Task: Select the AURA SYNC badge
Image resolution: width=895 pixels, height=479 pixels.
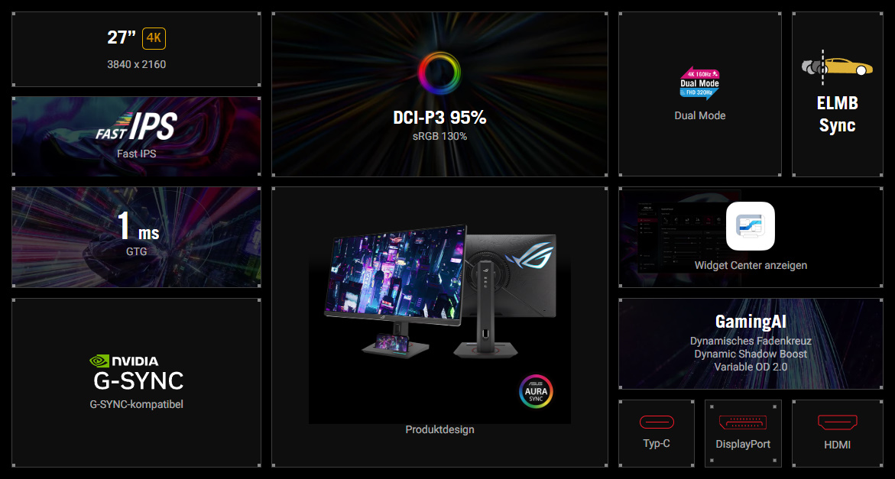Action: pyautogui.click(x=536, y=391)
